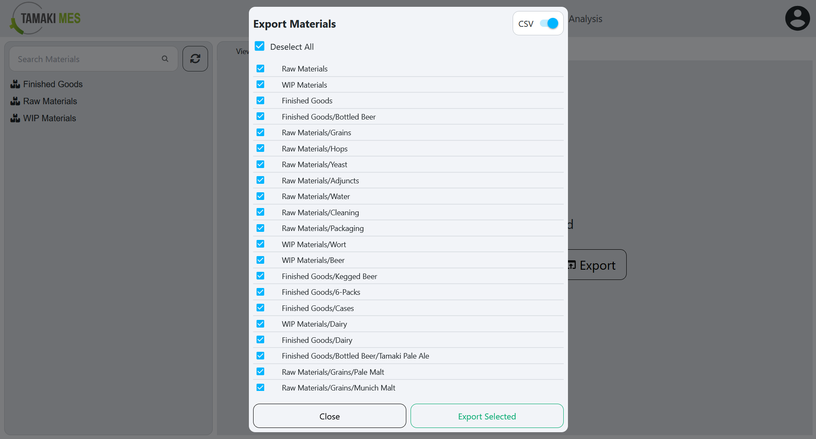Expand the Raw Materials tree node
This screenshot has width=816, height=439.
pos(50,101)
